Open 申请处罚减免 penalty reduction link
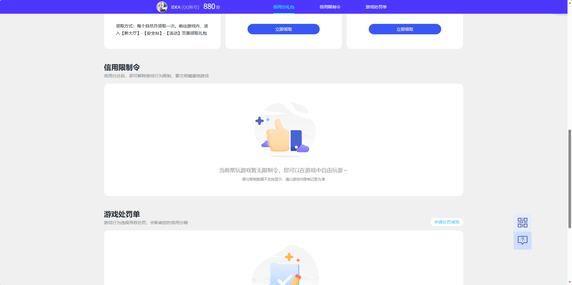The image size is (572, 285). (446, 222)
